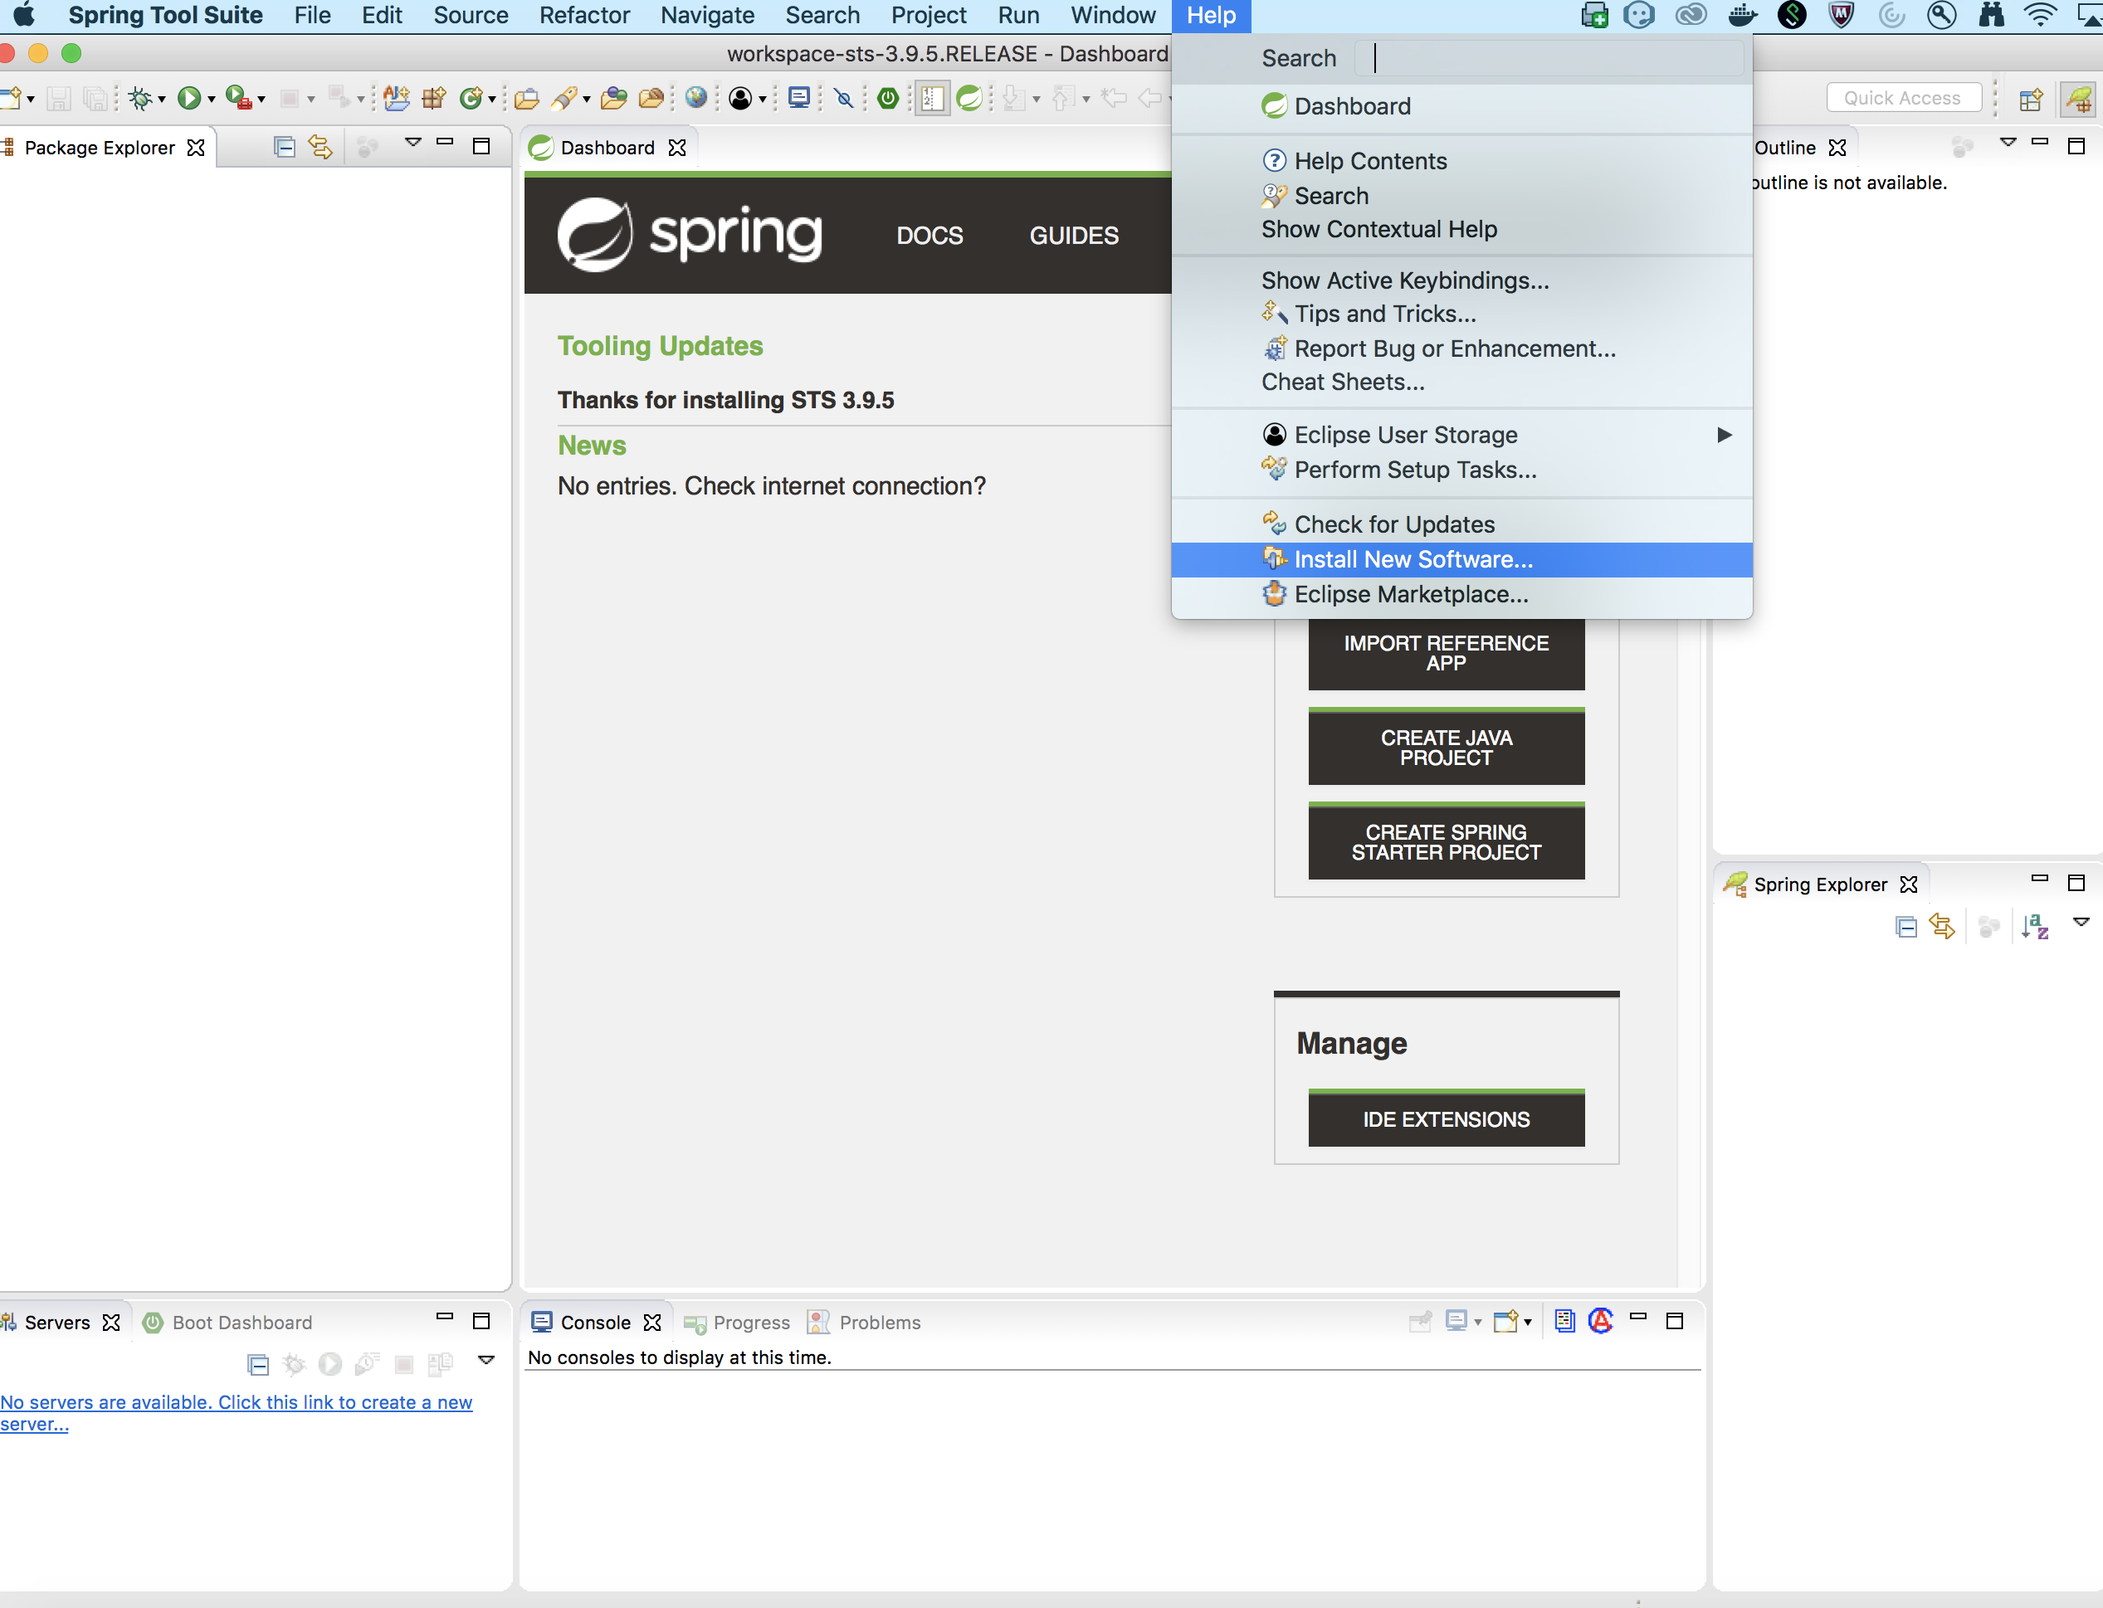The image size is (2103, 1608).
Task: Toggle Skip All Breakpoints toolbar icon
Action: tap(843, 98)
